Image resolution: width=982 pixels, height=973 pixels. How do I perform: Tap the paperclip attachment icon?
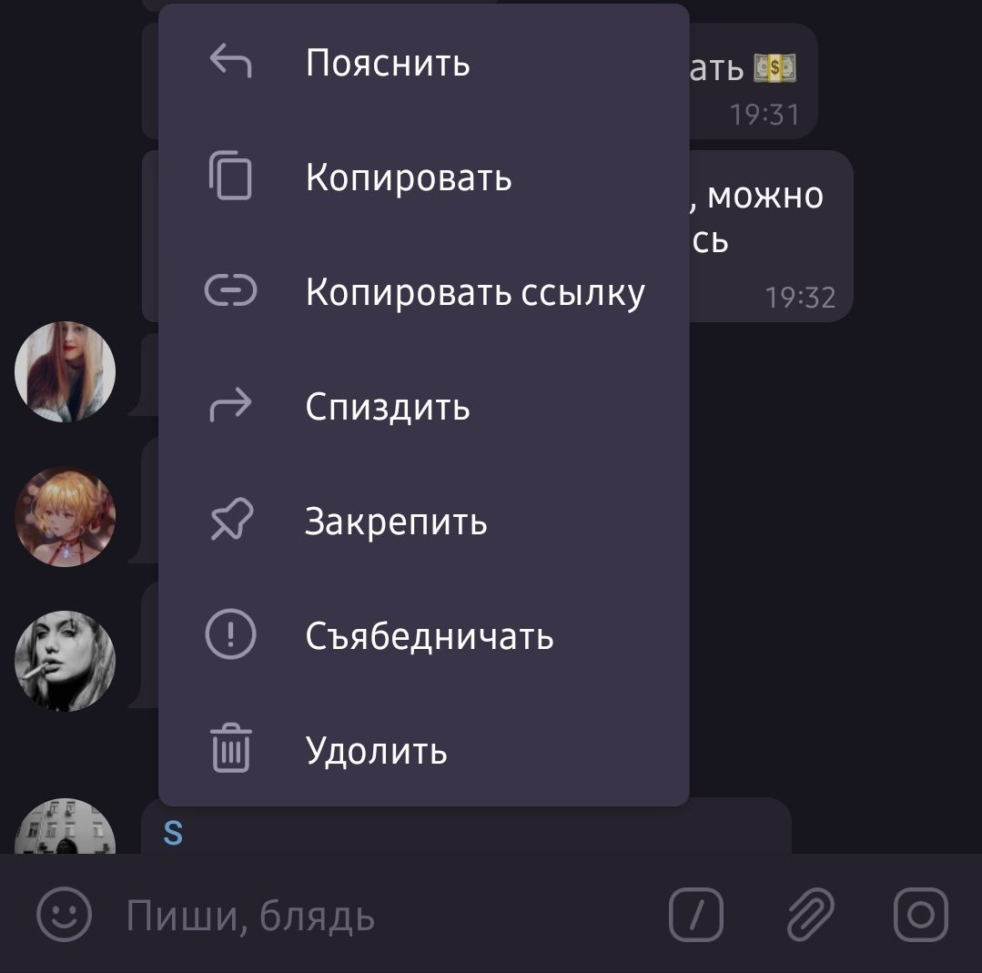click(x=810, y=914)
